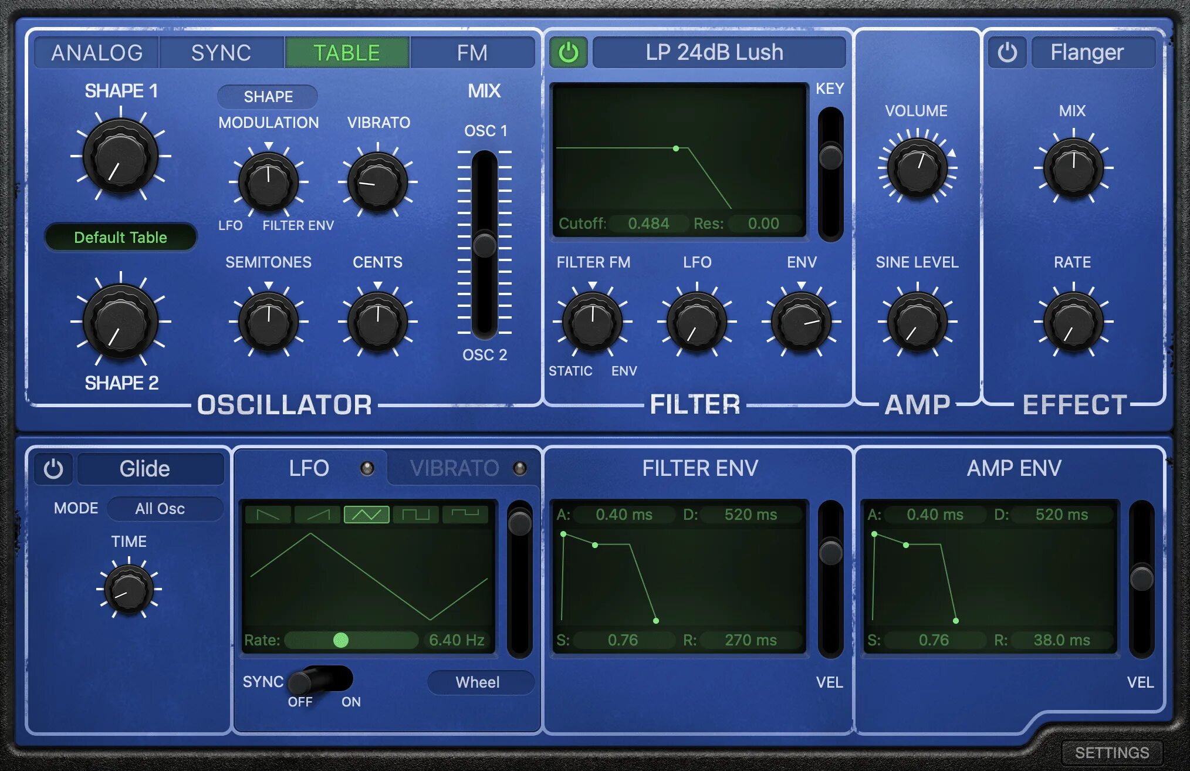Click the SHAPE modulation target button

(x=268, y=97)
